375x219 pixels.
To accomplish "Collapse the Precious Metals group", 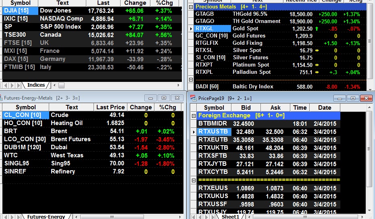I will pyautogui.click(x=191, y=7).
